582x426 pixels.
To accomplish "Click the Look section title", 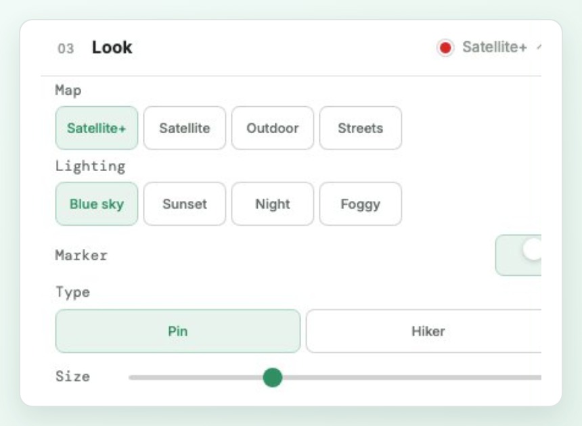I will [x=112, y=47].
